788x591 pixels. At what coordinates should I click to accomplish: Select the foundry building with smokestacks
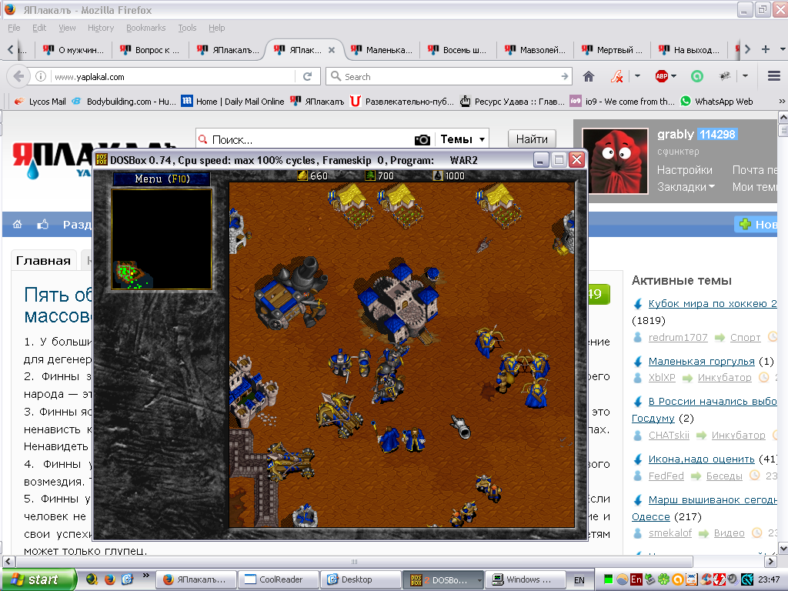291,292
